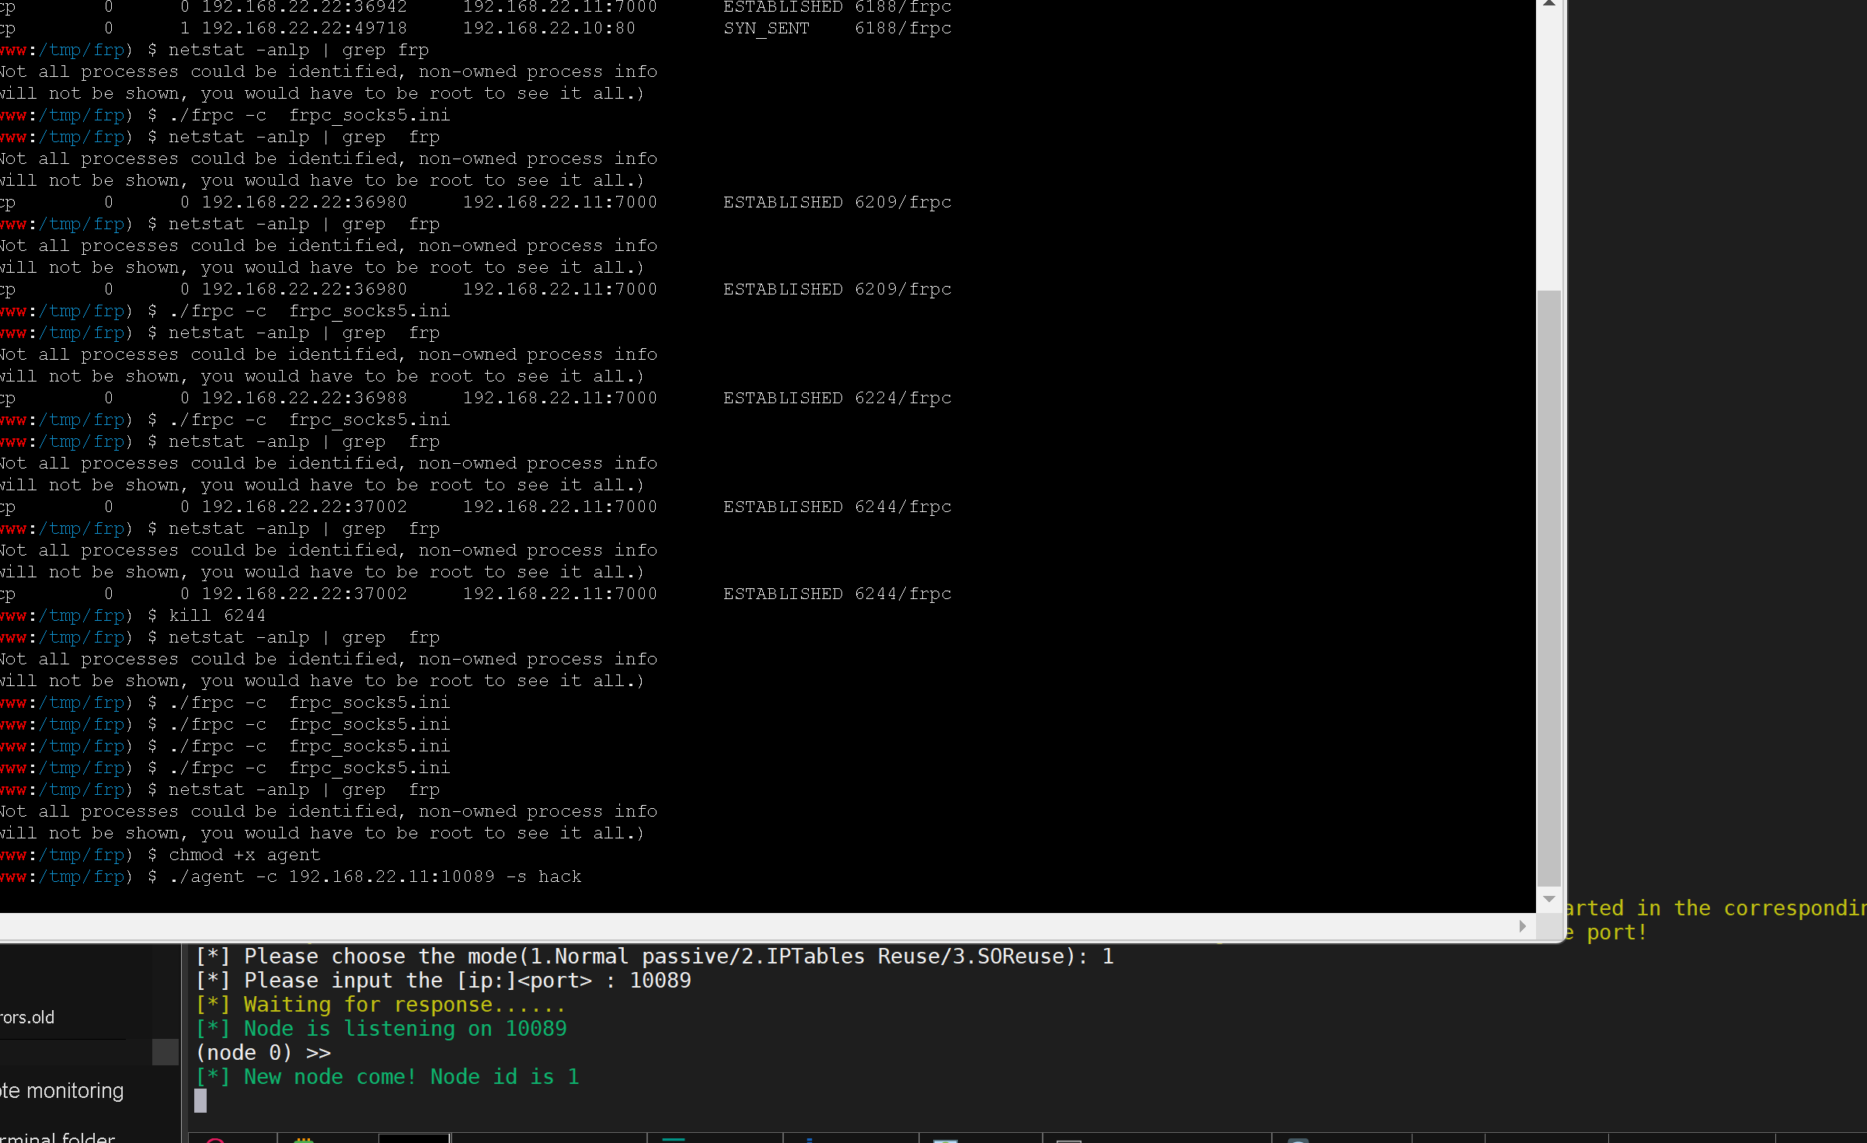Screen dimensions: 1867x1143
Task: Click the red circular icon in bottom bar
Action: coord(215,1140)
